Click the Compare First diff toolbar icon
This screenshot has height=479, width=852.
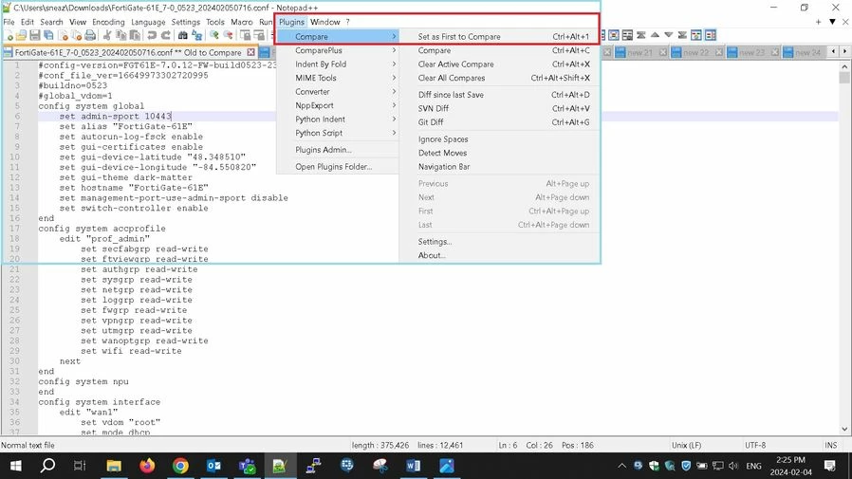pyautogui.click(x=641, y=35)
